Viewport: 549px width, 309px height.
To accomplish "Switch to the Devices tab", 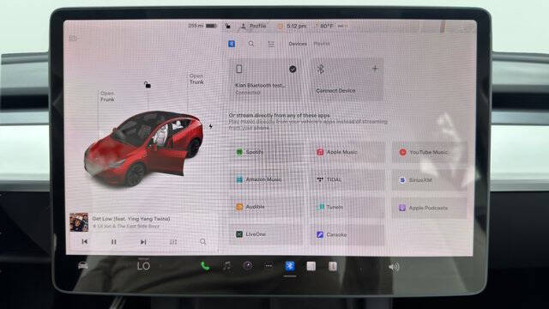I will point(298,44).
